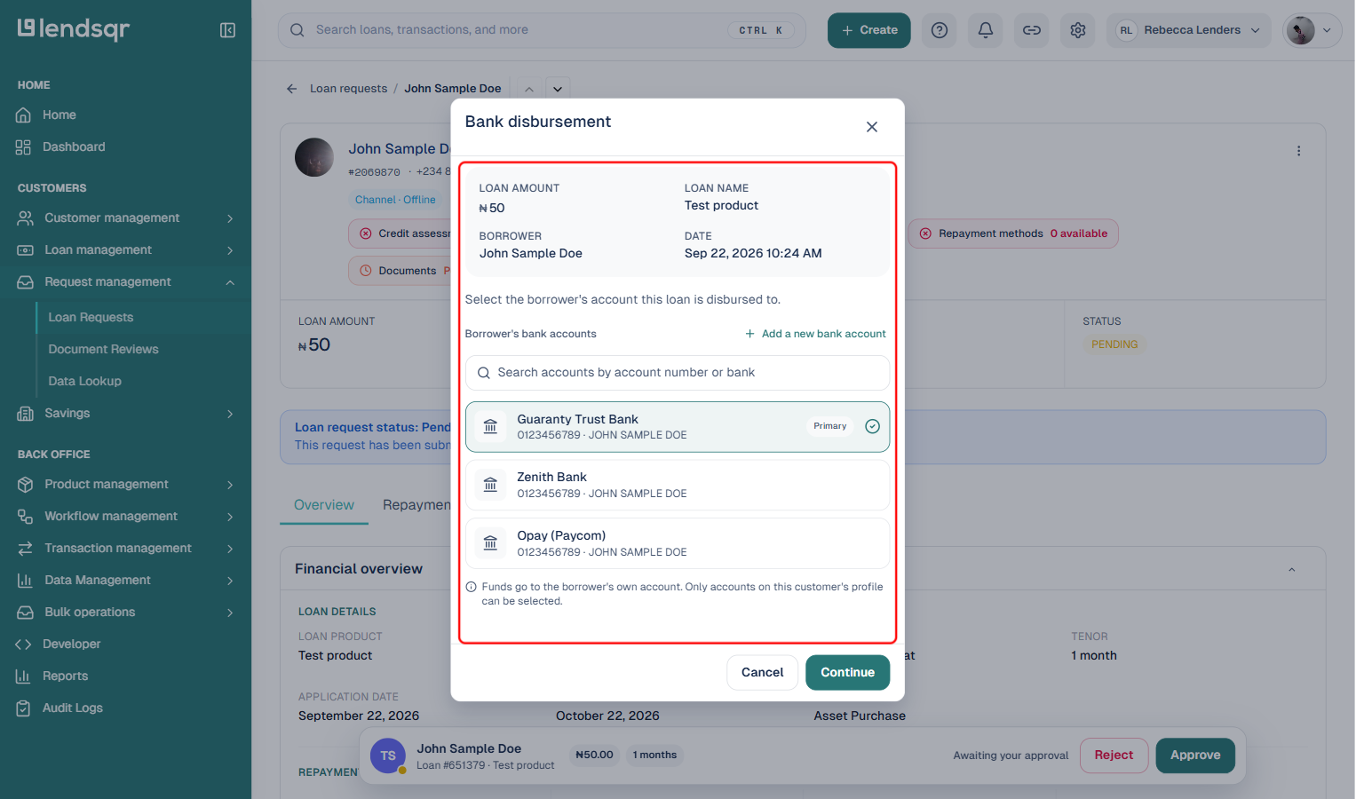
Task: Reject the loan request
Action: point(1114,755)
